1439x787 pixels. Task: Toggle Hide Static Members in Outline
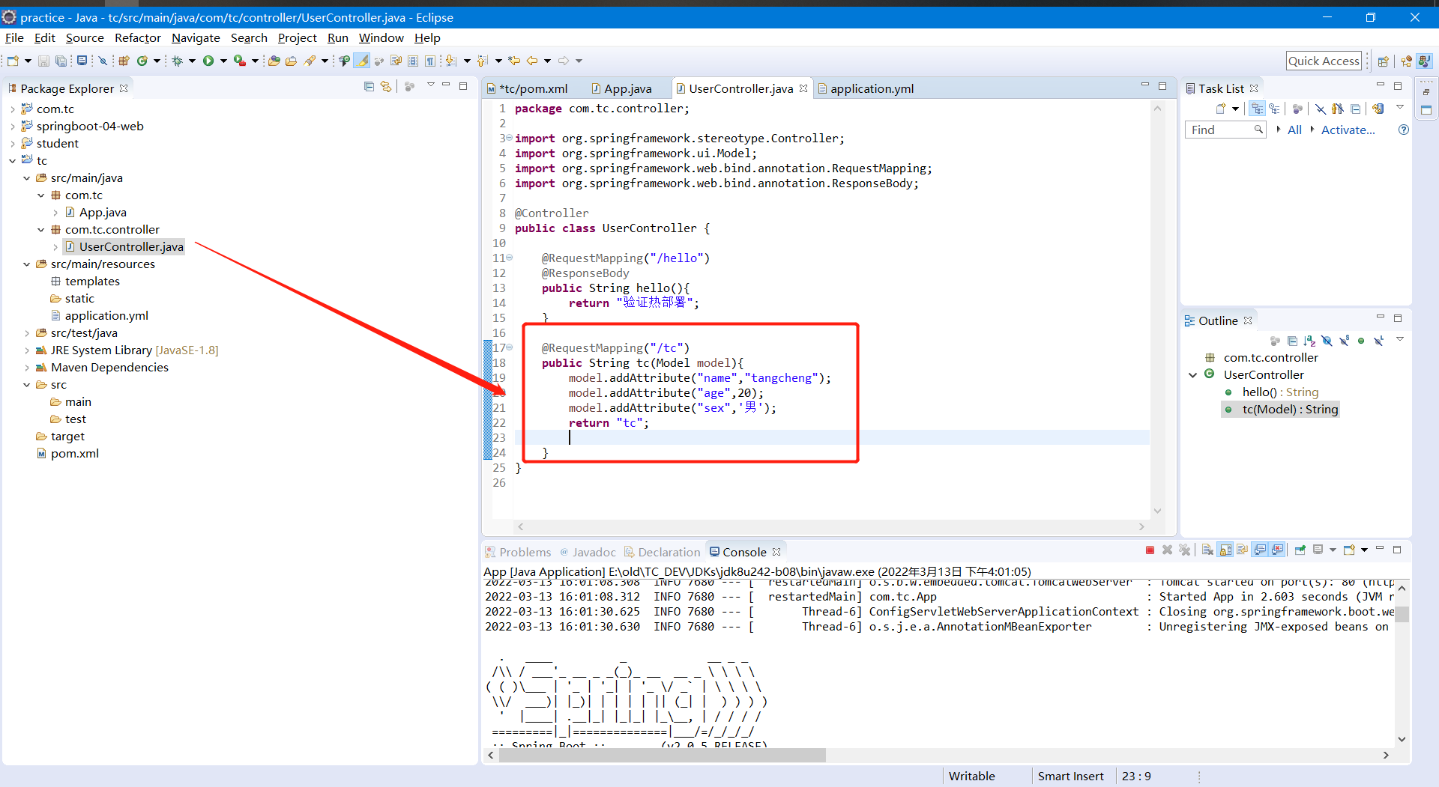[1344, 341]
